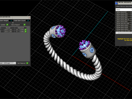The height and width of the screenshot is (99, 132).
Task: Click the Metal Weights scale icon
Action: point(116,3)
